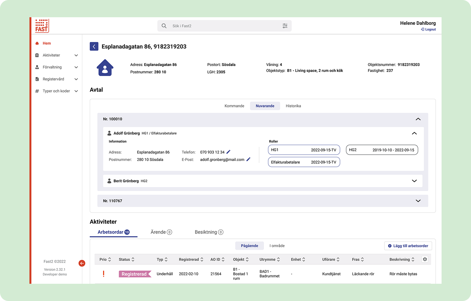Click the Rör måste bytas description
The width and height of the screenshot is (471, 301).
[403, 274]
